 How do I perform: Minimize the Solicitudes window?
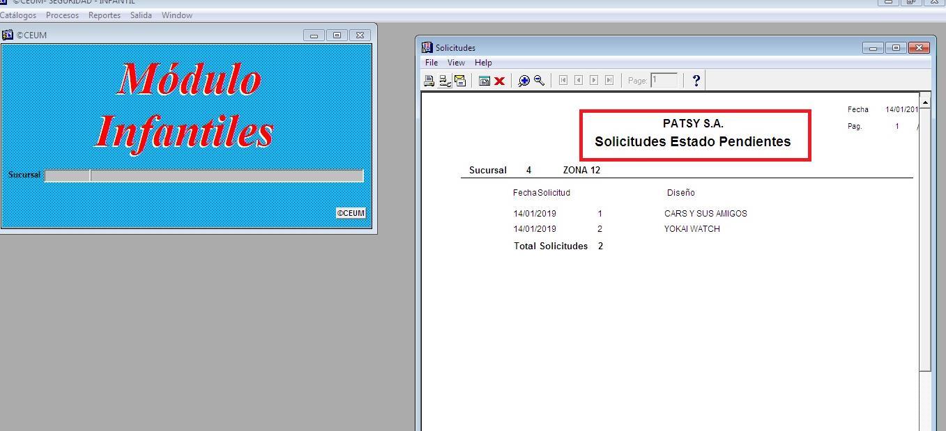tap(873, 47)
